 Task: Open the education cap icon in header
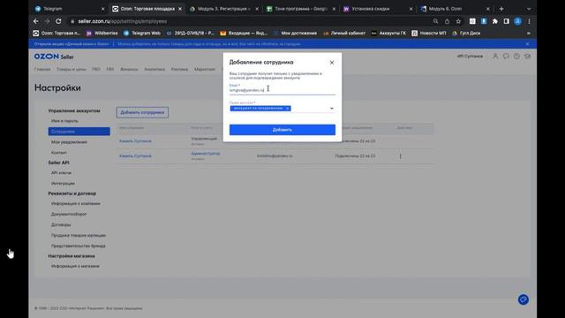tap(527, 57)
